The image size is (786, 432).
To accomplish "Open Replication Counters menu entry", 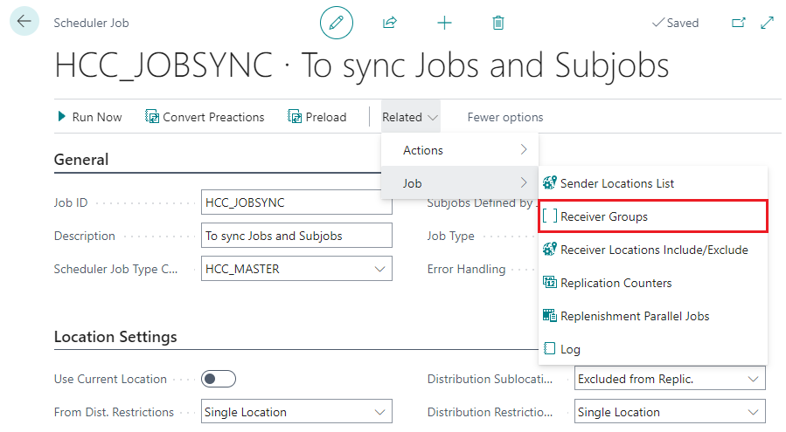I will [616, 283].
